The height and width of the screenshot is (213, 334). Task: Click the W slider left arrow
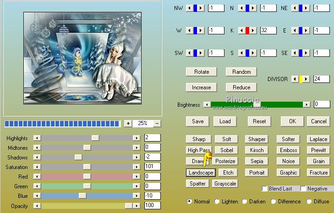(189, 30)
